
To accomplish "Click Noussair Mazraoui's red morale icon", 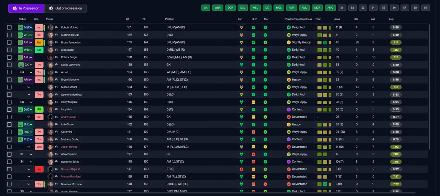I will point(265,184).
